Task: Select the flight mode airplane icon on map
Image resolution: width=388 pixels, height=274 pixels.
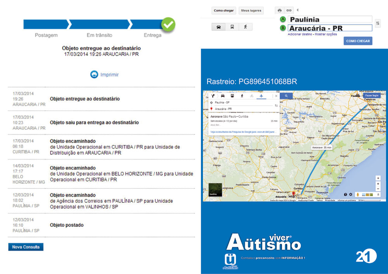Action: tap(261, 96)
